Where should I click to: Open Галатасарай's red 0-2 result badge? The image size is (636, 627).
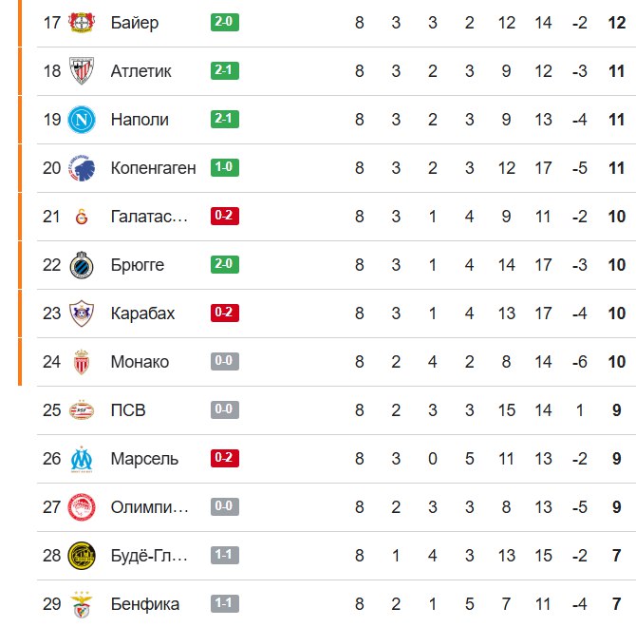[225, 216]
